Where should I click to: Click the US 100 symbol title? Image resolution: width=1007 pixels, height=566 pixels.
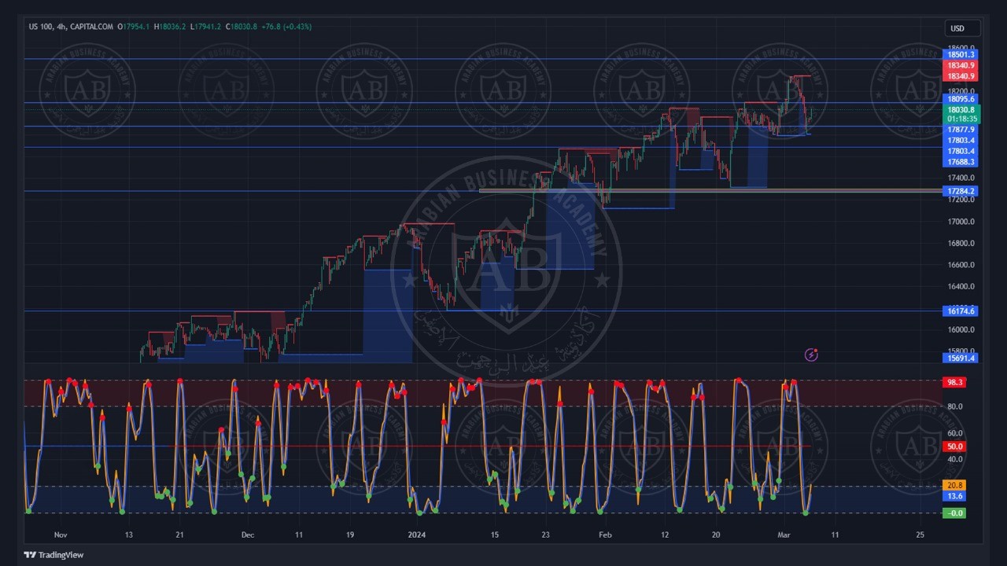click(40, 27)
